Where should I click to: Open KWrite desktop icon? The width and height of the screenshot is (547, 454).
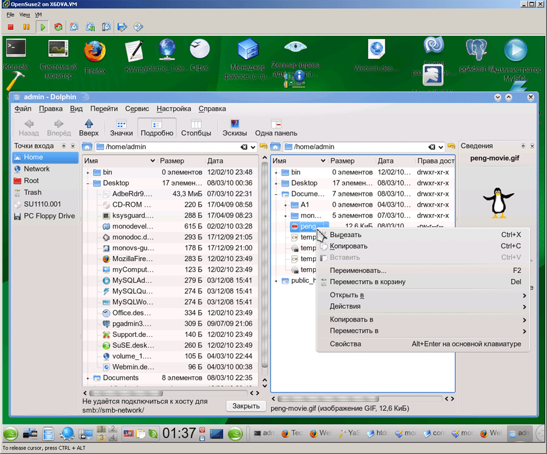135,56
